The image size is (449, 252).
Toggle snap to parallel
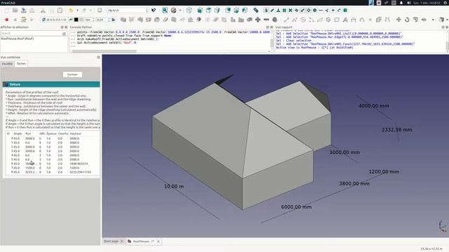tap(296, 10)
